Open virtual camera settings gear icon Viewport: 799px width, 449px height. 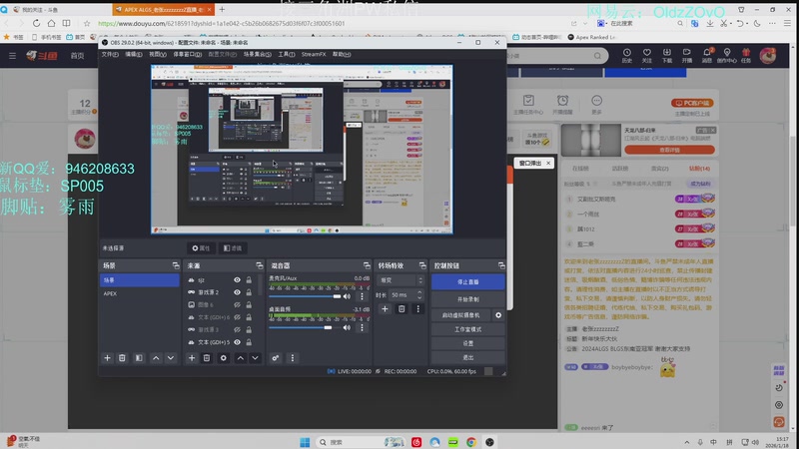(498, 315)
